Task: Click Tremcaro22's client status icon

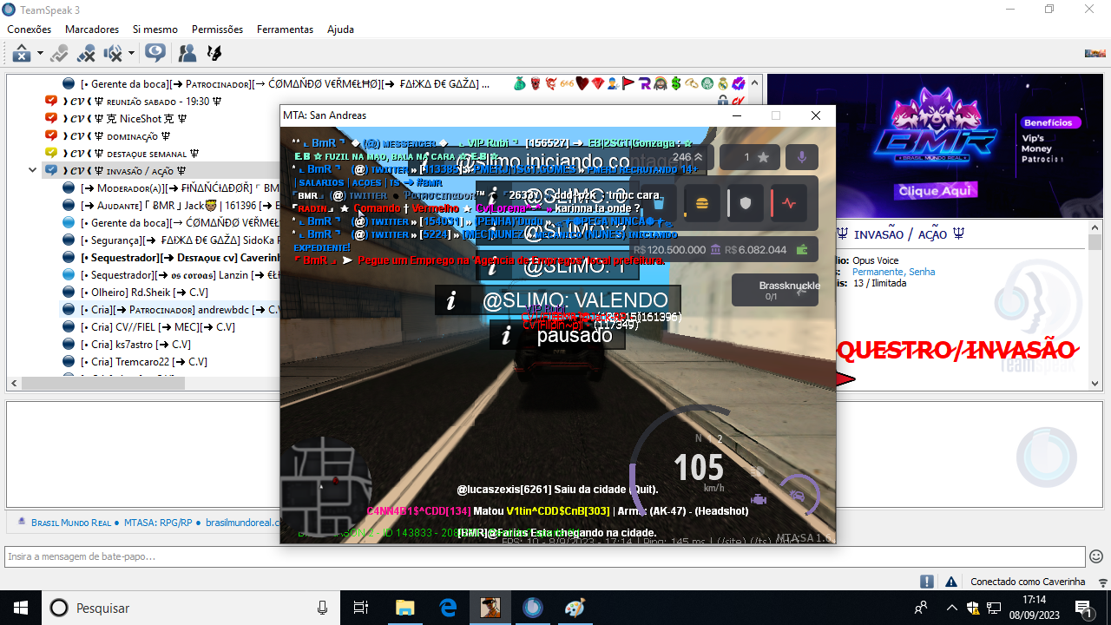Action: coord(69,362)
